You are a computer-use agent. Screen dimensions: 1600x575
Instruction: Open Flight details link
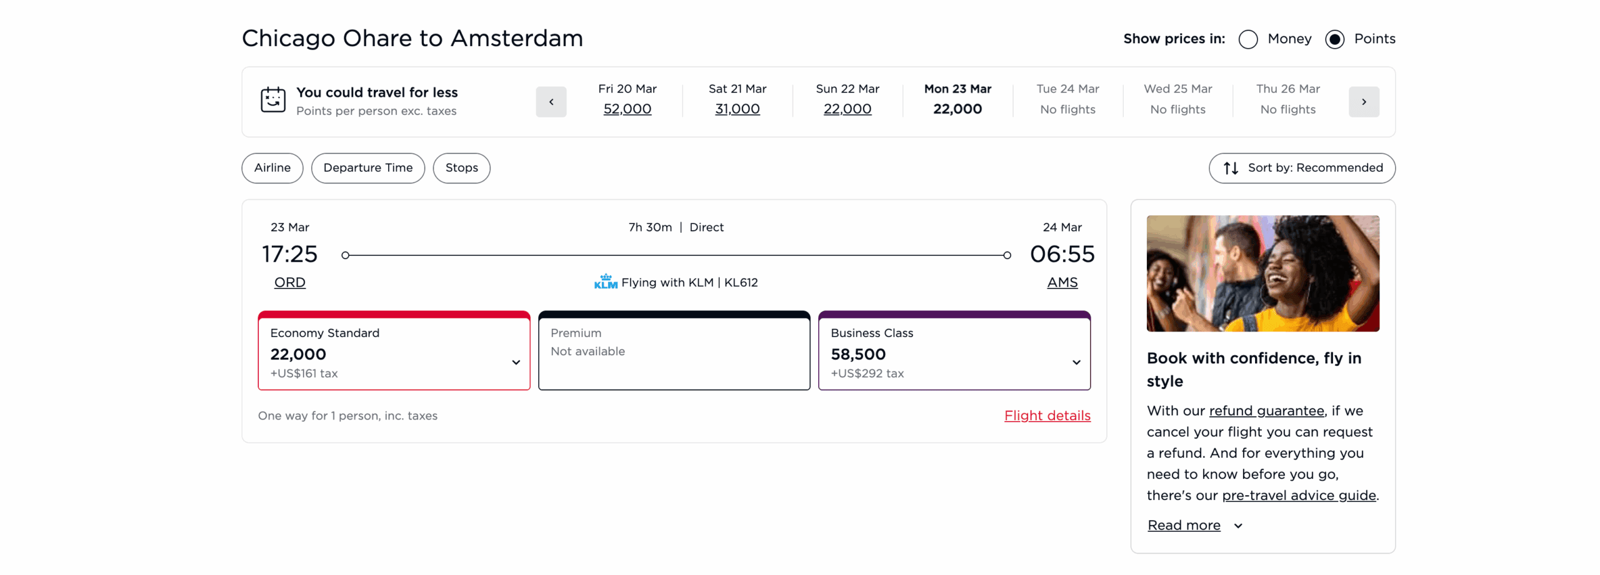pos(1047,416)
